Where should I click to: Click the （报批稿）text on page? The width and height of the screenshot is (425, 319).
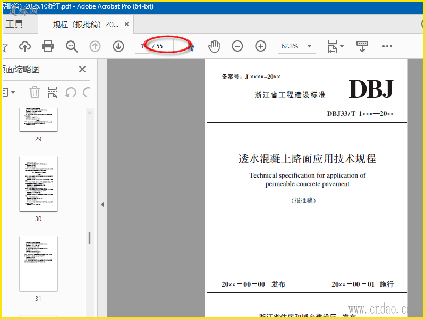pyautogui.click(x=303, y=200)
